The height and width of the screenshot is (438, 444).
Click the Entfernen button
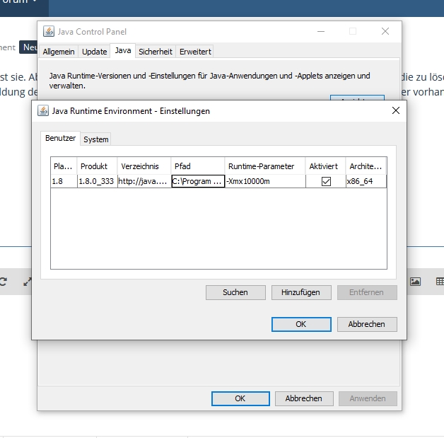coord(367,292)
